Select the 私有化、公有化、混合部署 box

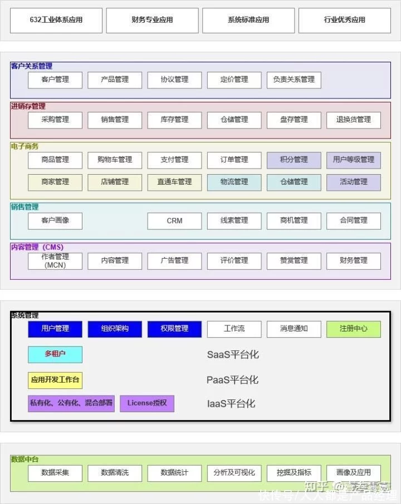(71, 404)
